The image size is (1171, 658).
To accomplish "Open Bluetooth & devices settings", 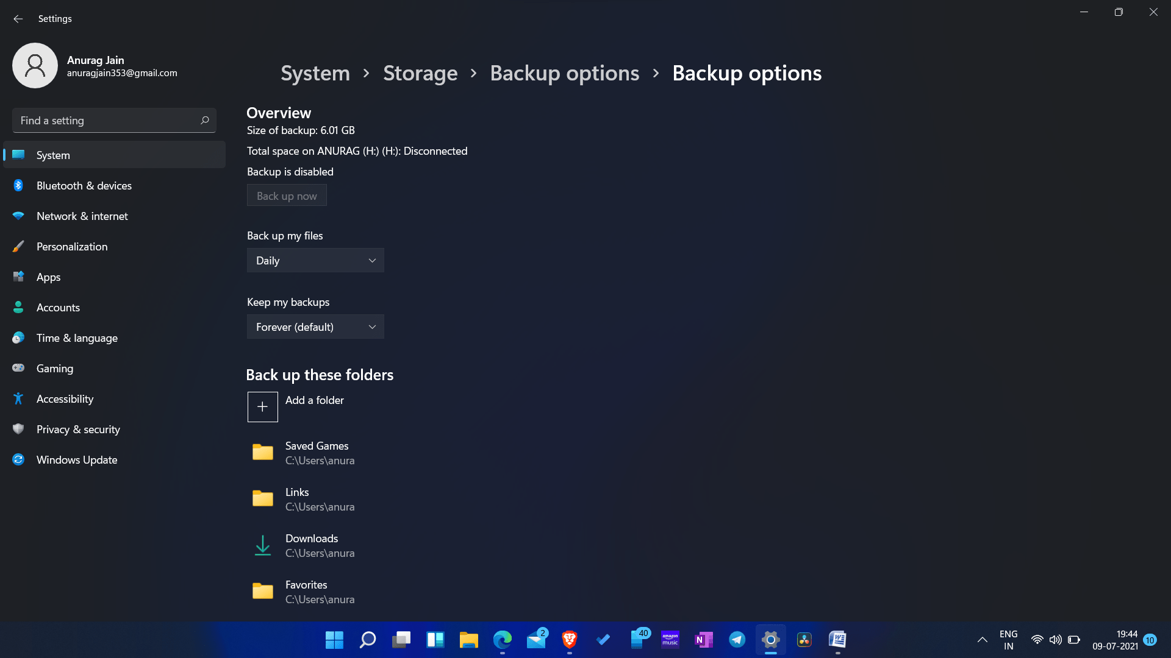I will click(x=84, y=185).
